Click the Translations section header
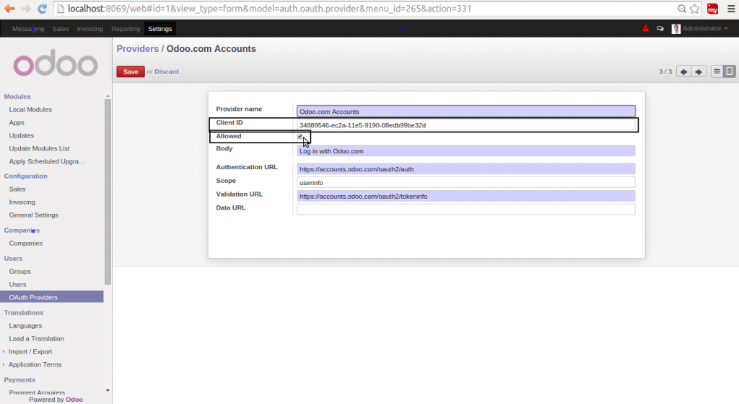The height and width of the screenshot is (404, 739). (24, 313)
